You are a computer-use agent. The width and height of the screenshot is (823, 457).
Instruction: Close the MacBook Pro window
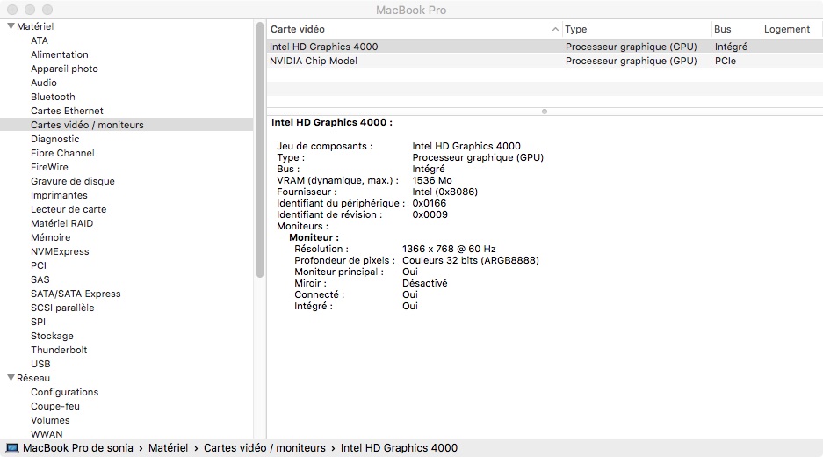[12, 10]
